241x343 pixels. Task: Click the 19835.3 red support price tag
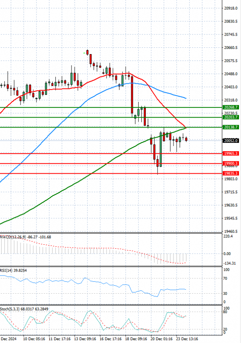click(231, 173)
